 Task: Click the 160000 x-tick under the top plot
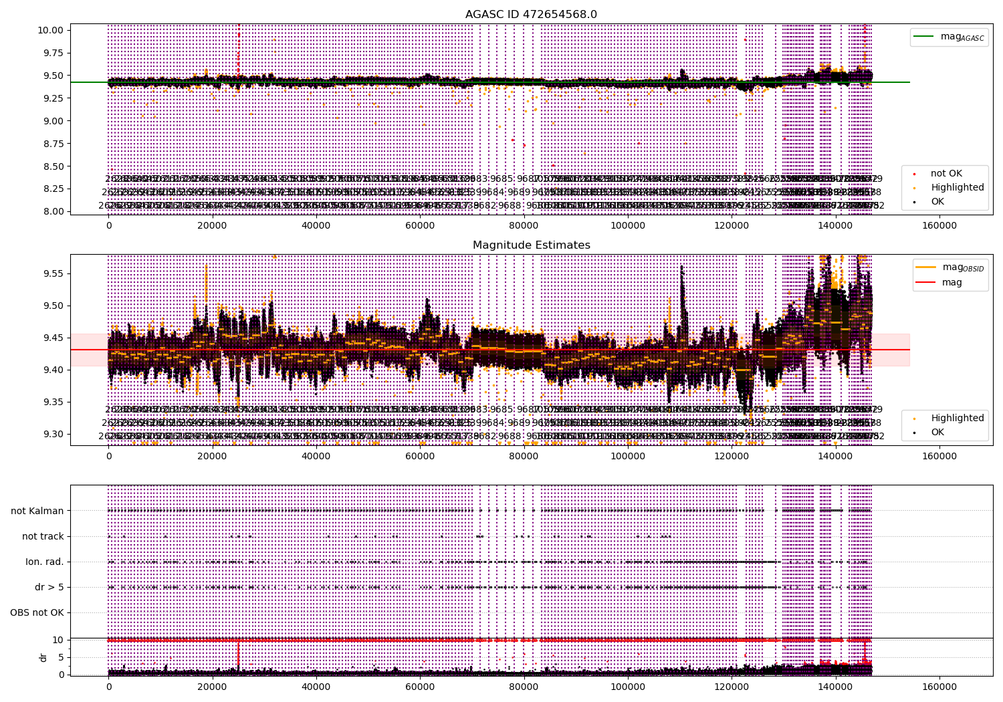click(939, 227)
